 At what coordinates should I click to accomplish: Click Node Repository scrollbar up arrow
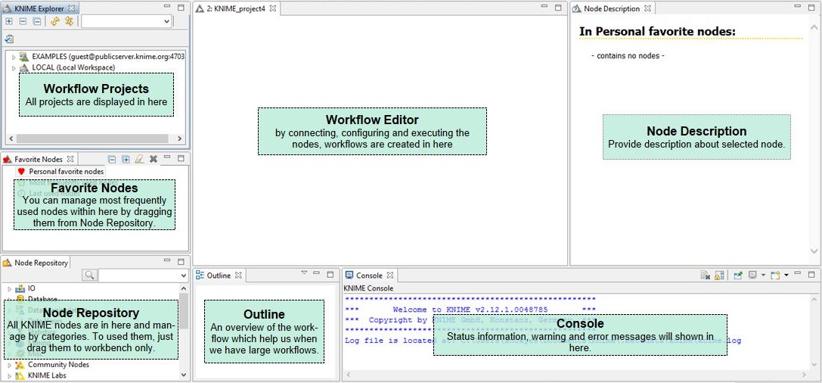184,288
